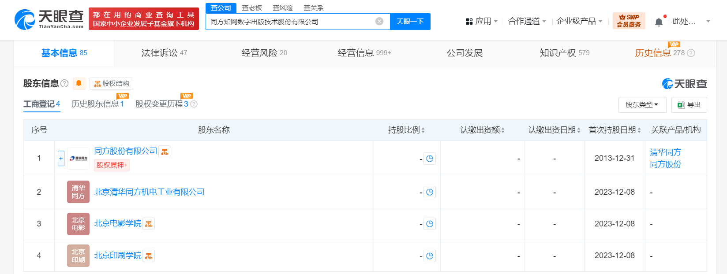
Task: Open the pie chart icon for 北京清华同方机电工业有限公司 row
Action: coord(430,192)
